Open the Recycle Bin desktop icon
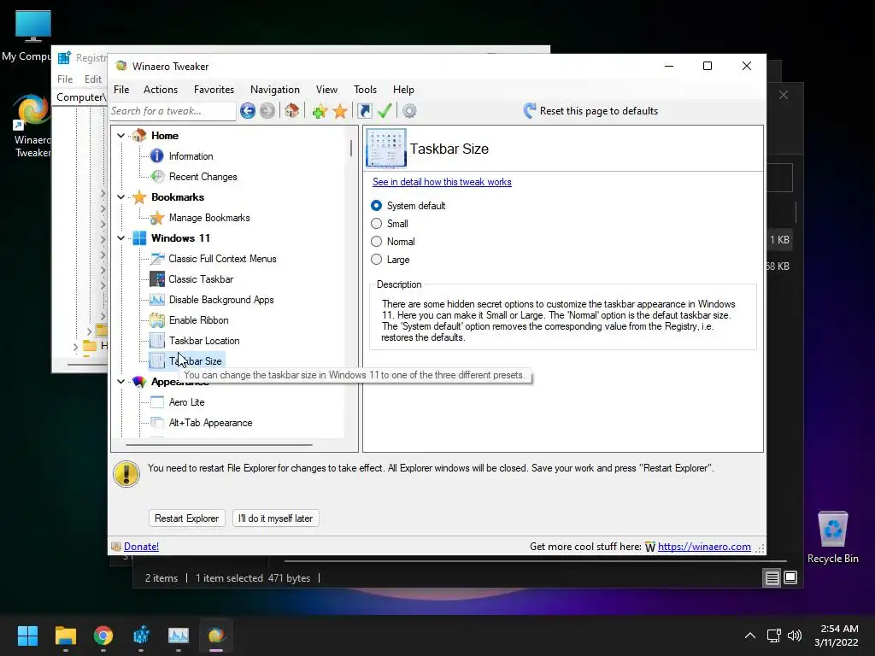This screenshot has height=656, width=875. [832, 538]
